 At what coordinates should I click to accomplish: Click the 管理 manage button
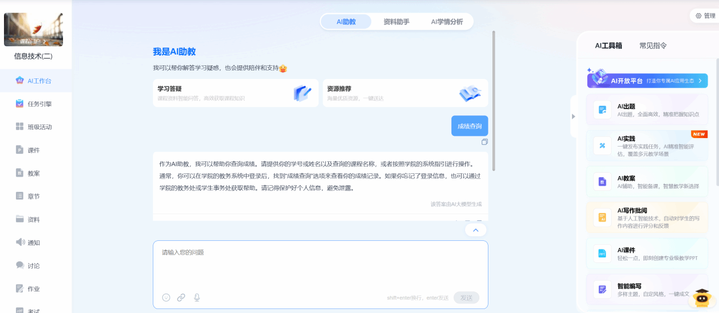[705, 16]
